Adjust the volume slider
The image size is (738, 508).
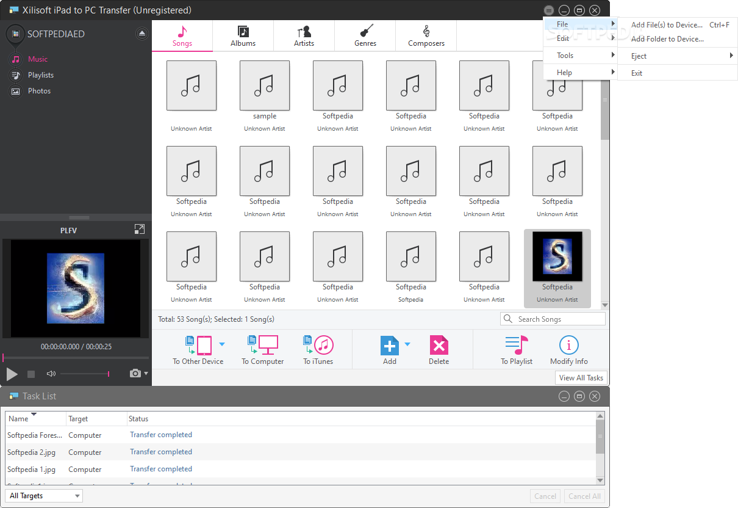pyautogui.click(x=85, y=374)
